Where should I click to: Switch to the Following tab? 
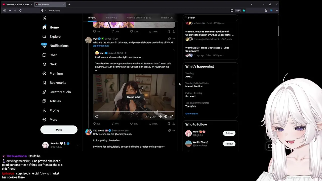point(111,18)
